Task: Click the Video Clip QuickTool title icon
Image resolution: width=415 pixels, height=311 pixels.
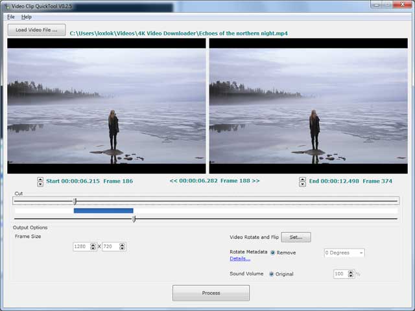Action: point(6,6)
